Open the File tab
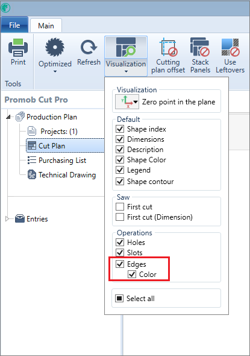250x356 pixels. click(14, 25)
